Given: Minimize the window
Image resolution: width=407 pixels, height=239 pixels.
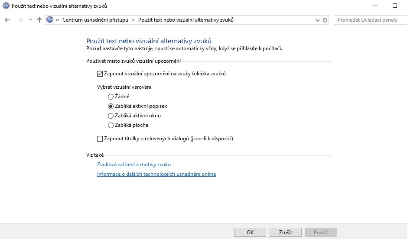Looking at the screenshot, I should pos(375,6).
